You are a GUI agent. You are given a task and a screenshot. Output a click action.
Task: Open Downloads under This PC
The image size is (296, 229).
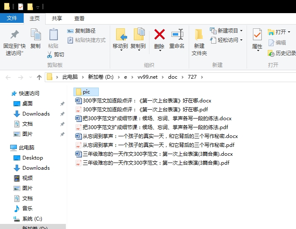(32, 168)
